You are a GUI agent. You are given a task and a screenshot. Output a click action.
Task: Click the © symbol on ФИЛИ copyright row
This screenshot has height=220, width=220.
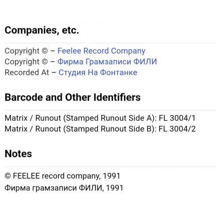45,62
